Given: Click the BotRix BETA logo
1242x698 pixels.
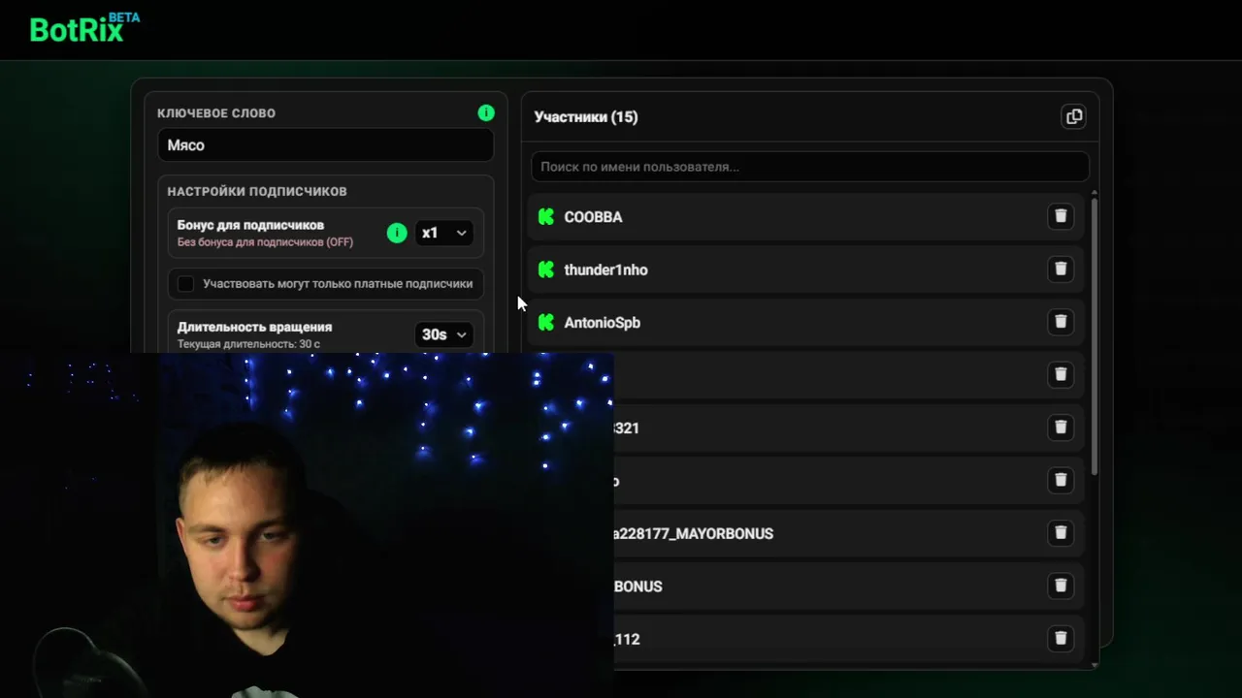Looking at the screenshot, I should (84, 28).
